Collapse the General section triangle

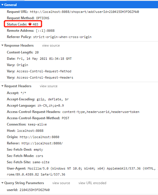[2, 5]
